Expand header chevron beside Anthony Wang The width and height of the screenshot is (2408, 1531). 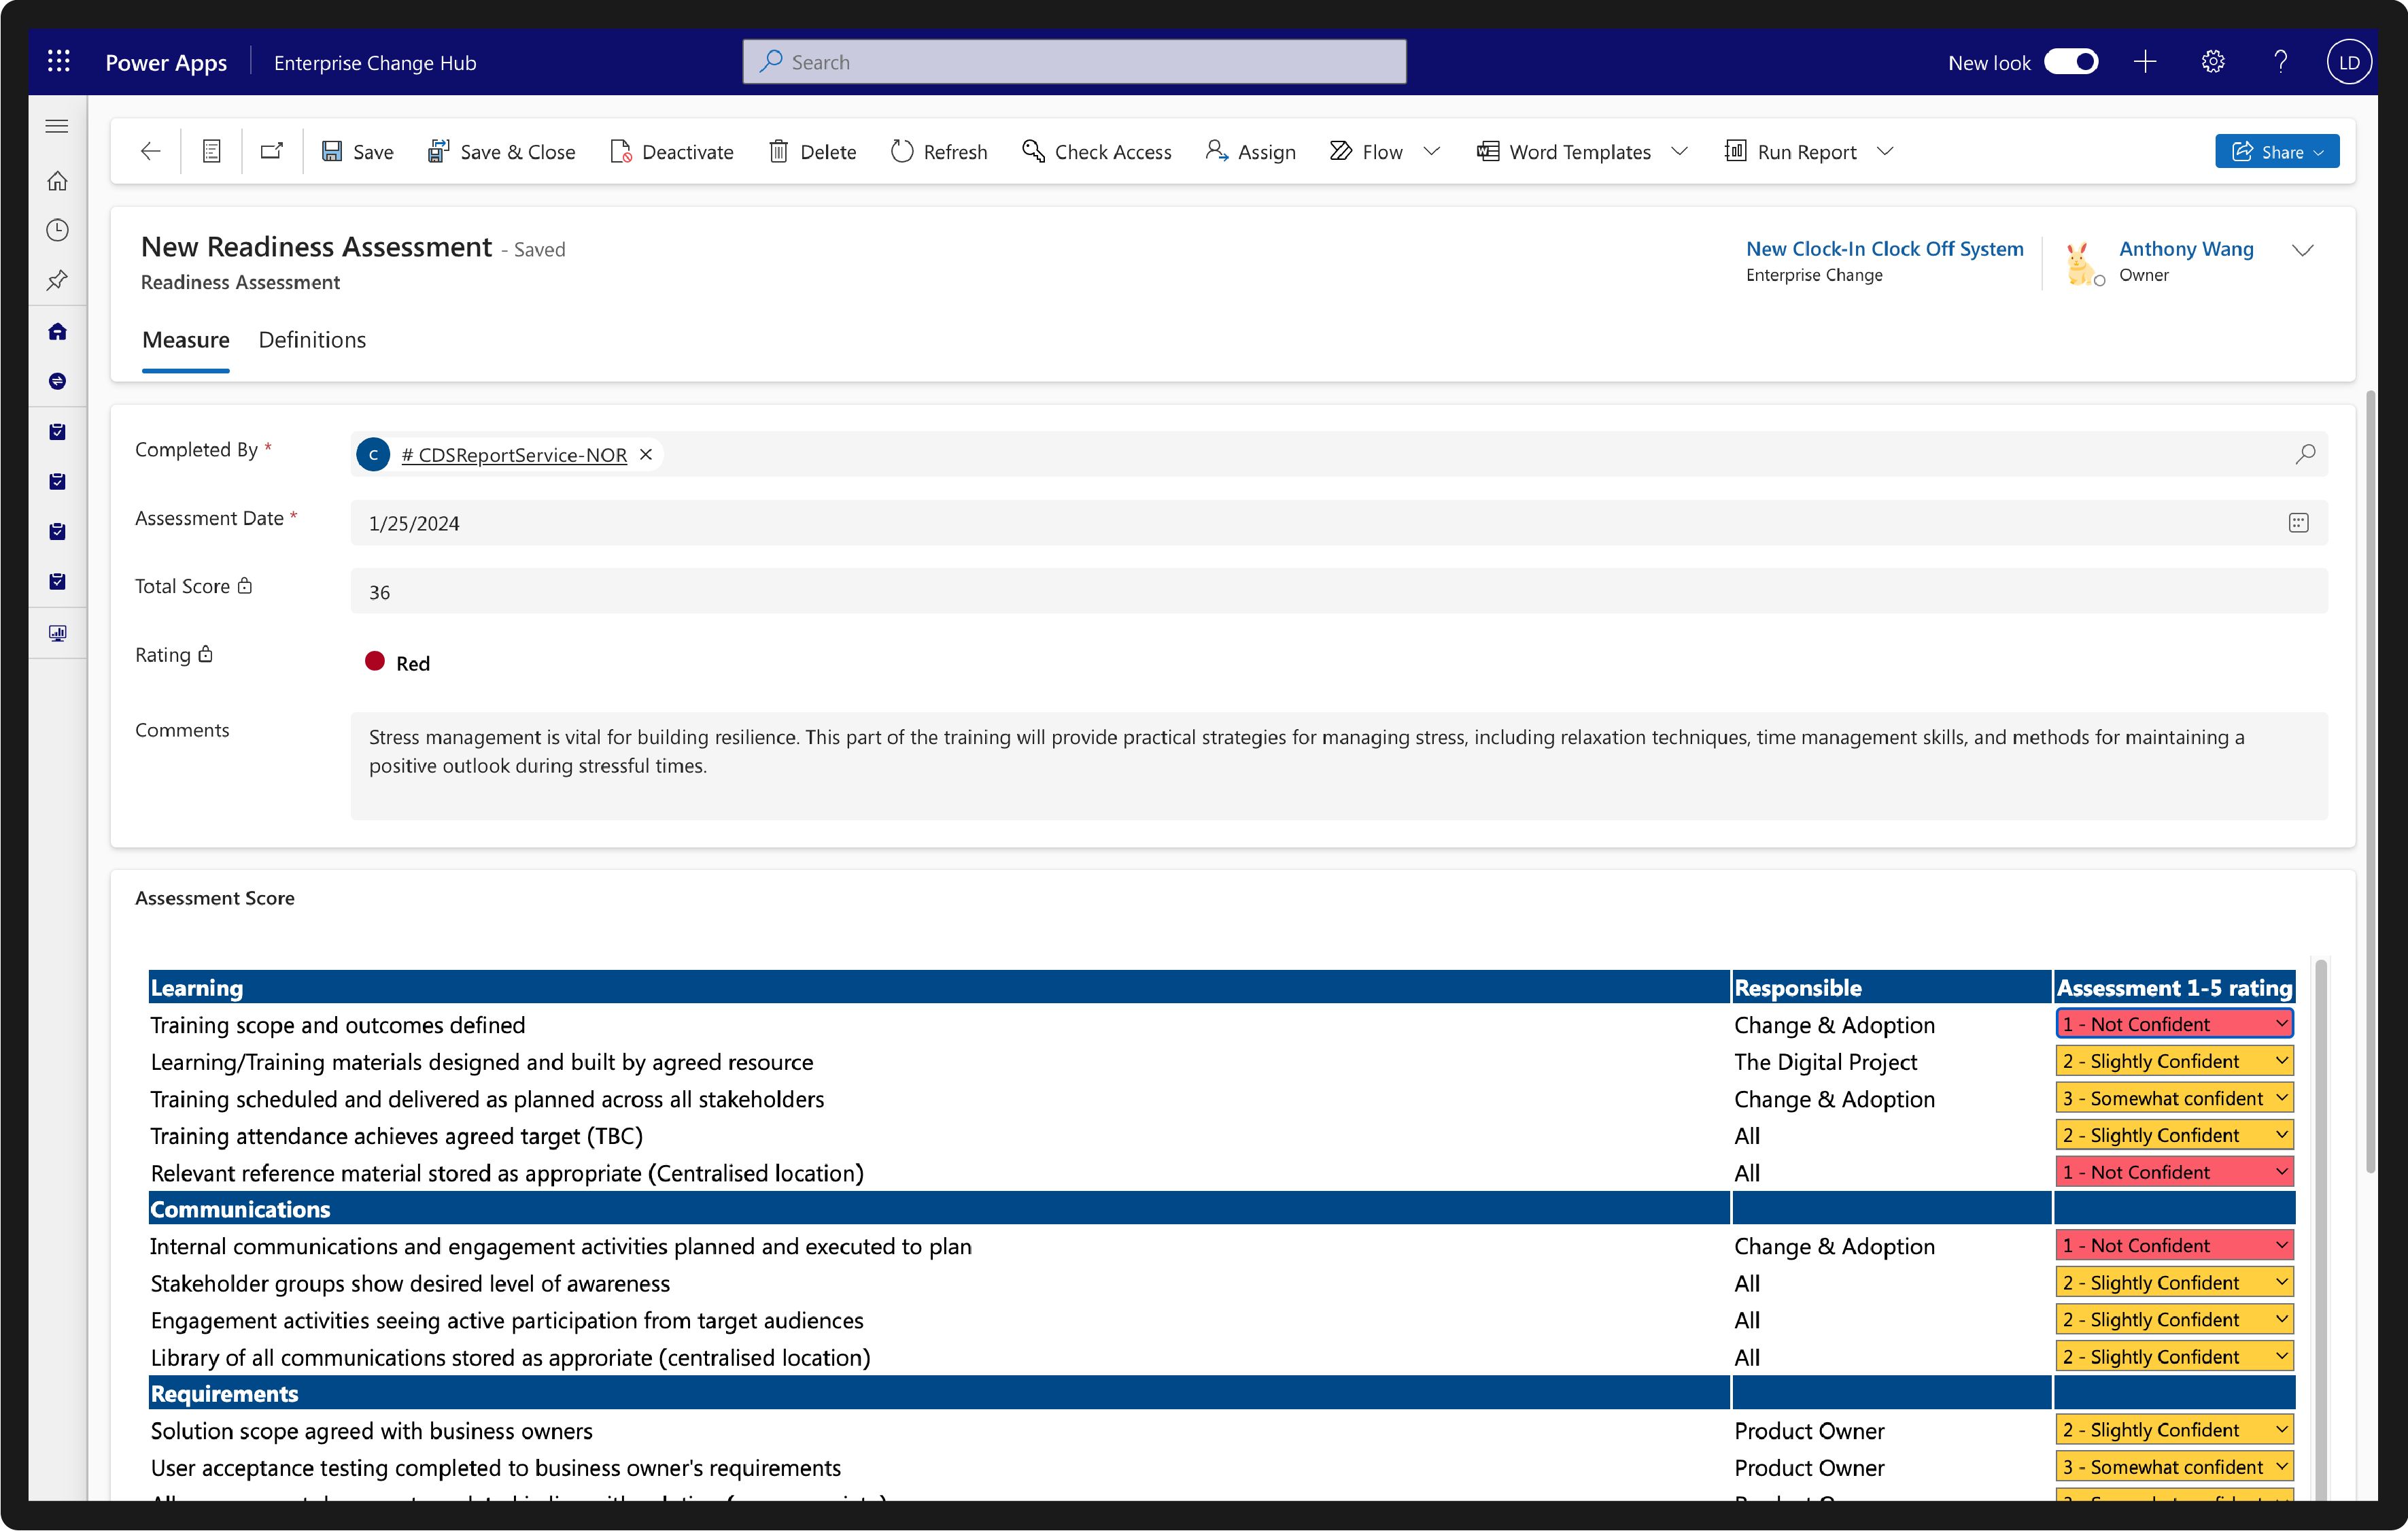pos(2302,250)
